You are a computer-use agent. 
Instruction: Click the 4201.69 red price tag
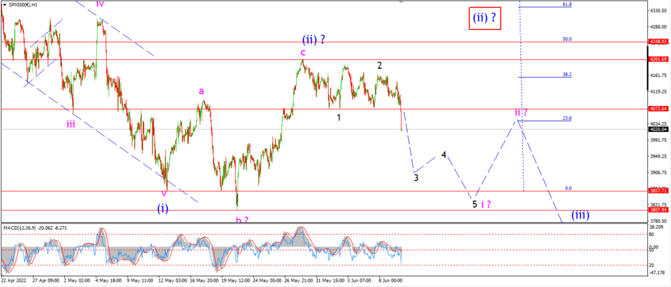(658, 59)
